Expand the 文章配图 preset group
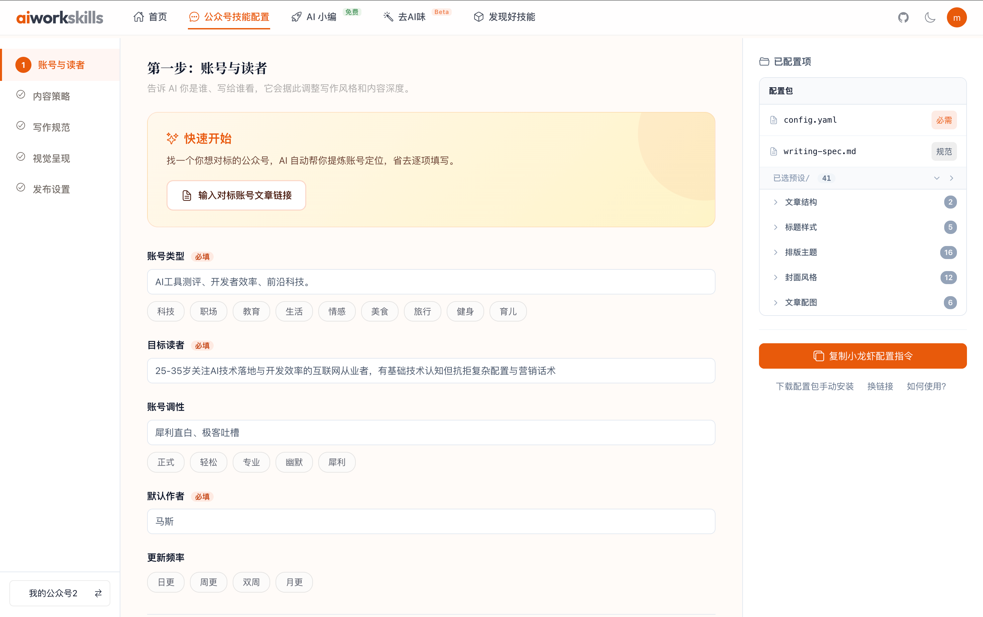The height and width of the screenshot is (617, 983). point(863,302)
